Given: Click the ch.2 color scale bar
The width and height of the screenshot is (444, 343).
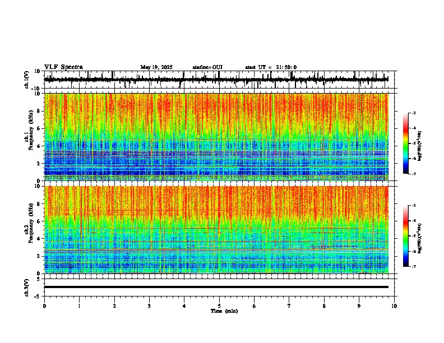Looking at the screenshot, I should click(x=406, y=236).
